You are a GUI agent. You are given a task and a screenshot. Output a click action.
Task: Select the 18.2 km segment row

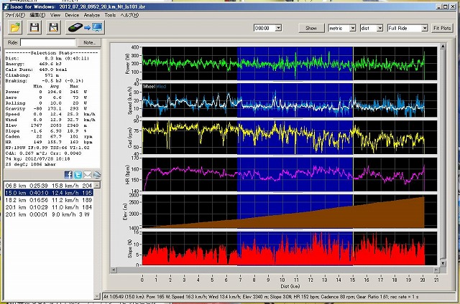pyautogui.click(x=52, y=200)
